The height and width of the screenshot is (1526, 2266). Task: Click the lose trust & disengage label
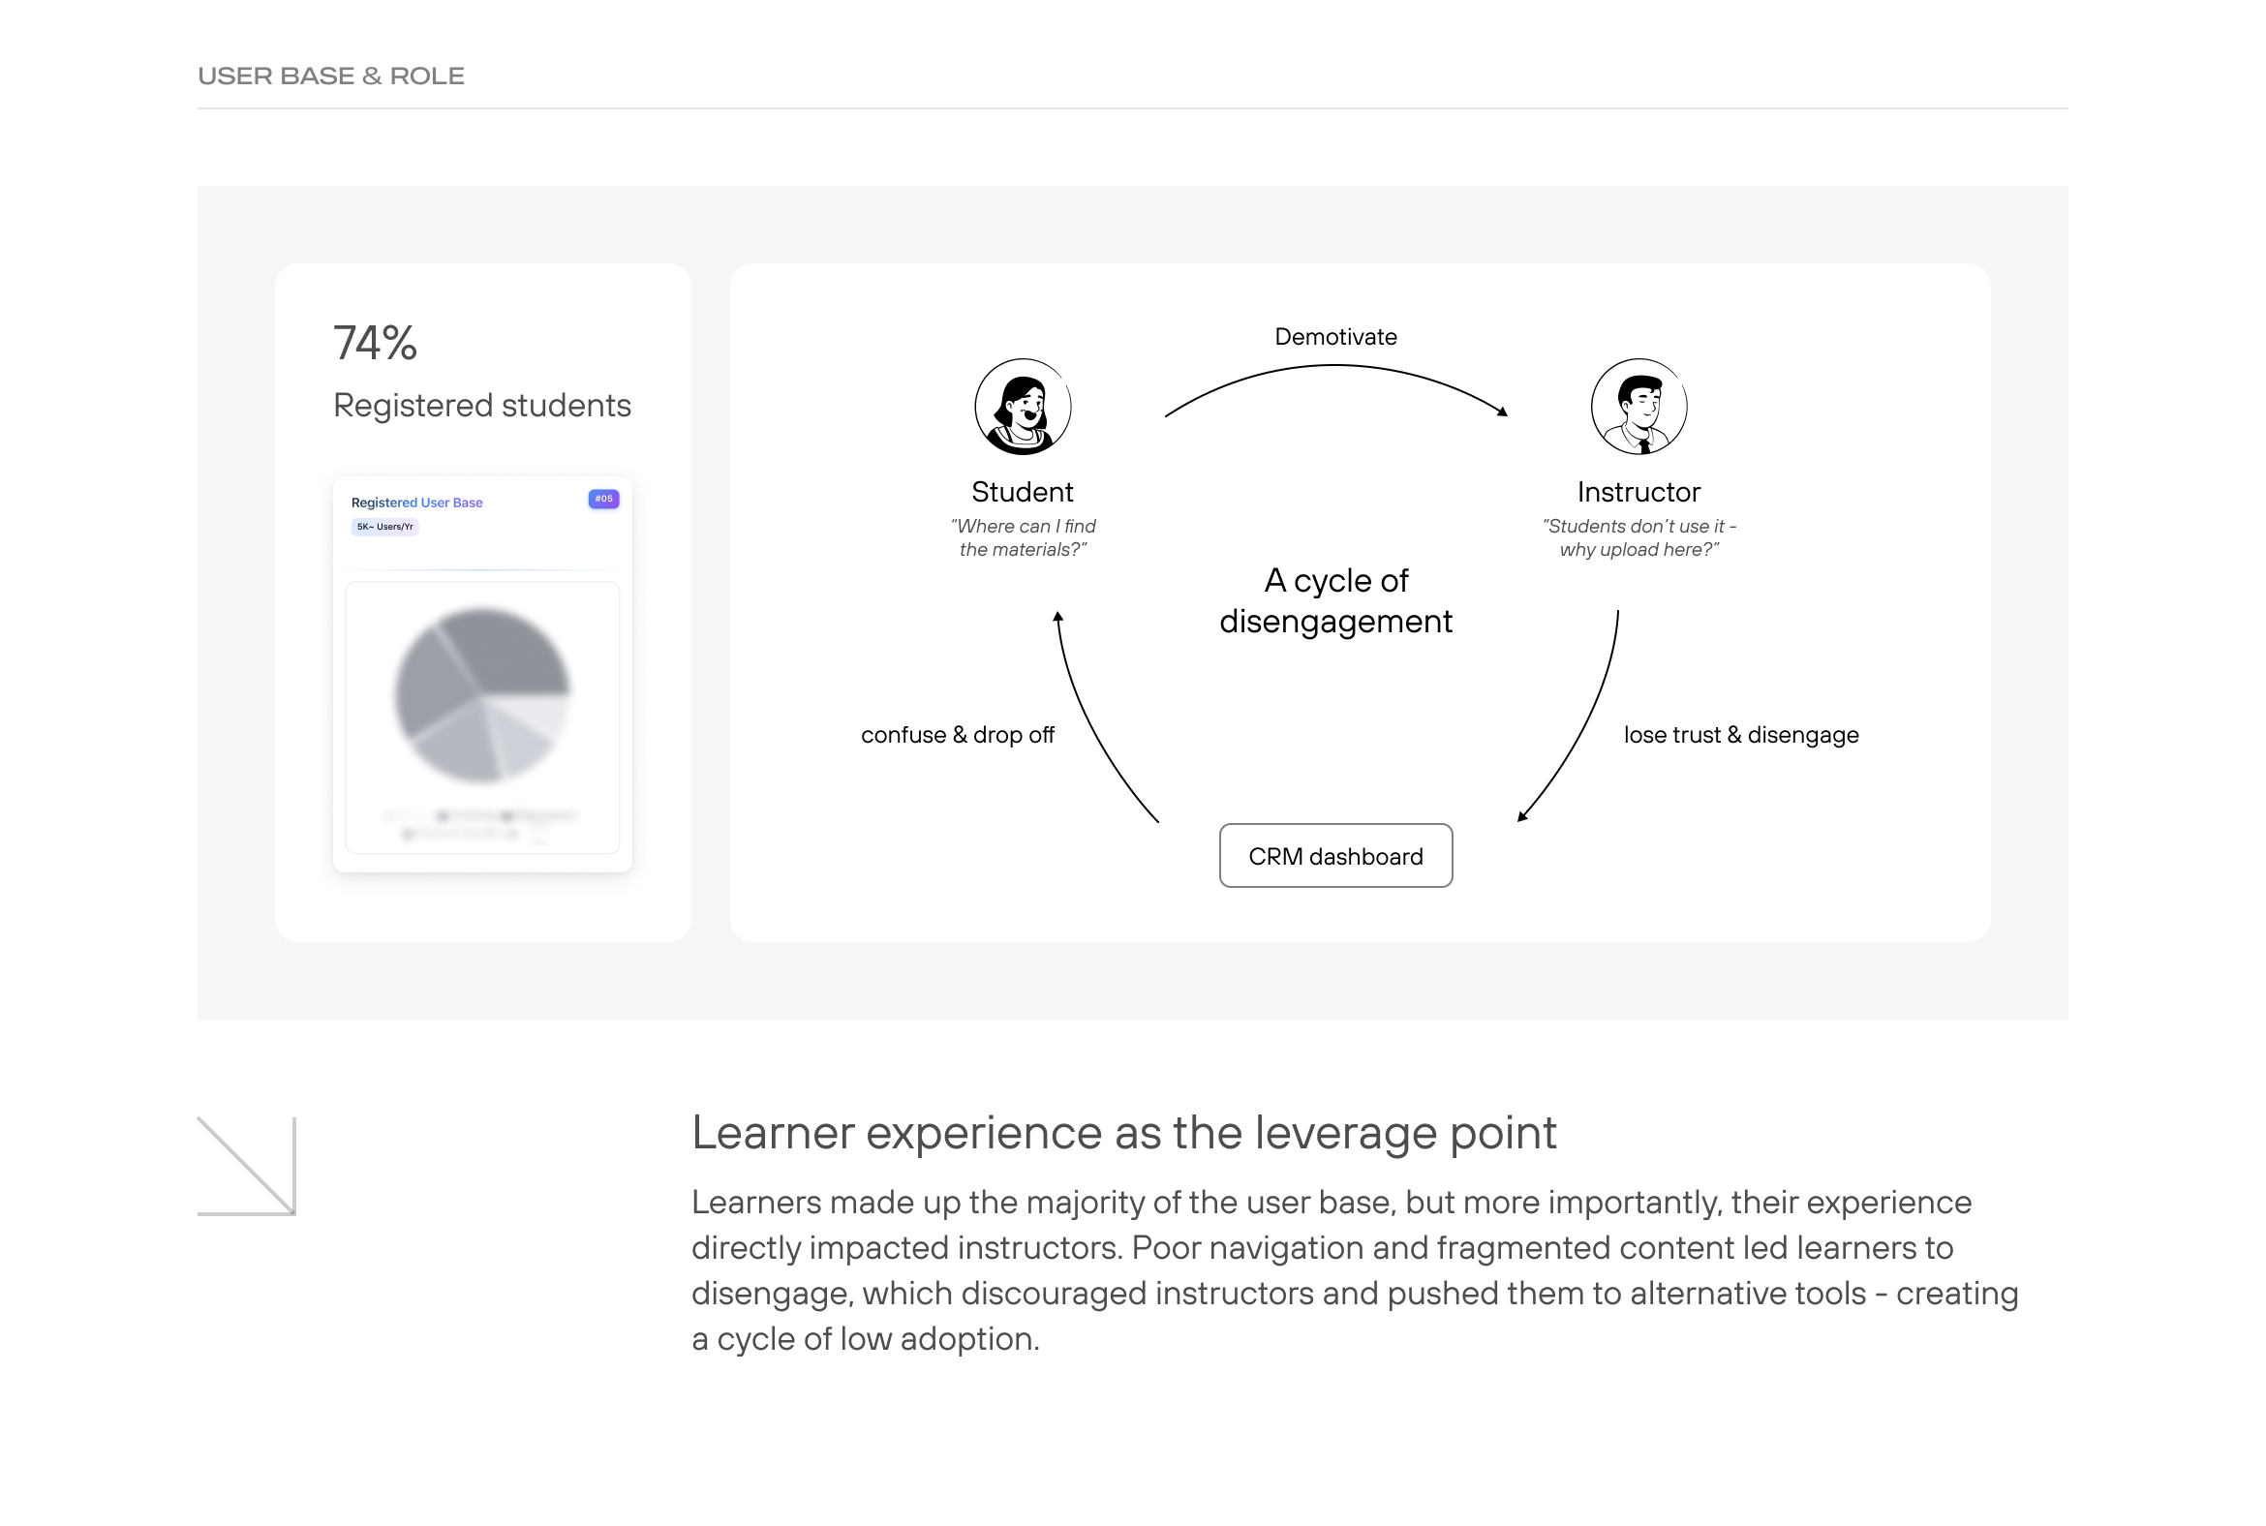pyautogui.click(x=1740, y=735)
